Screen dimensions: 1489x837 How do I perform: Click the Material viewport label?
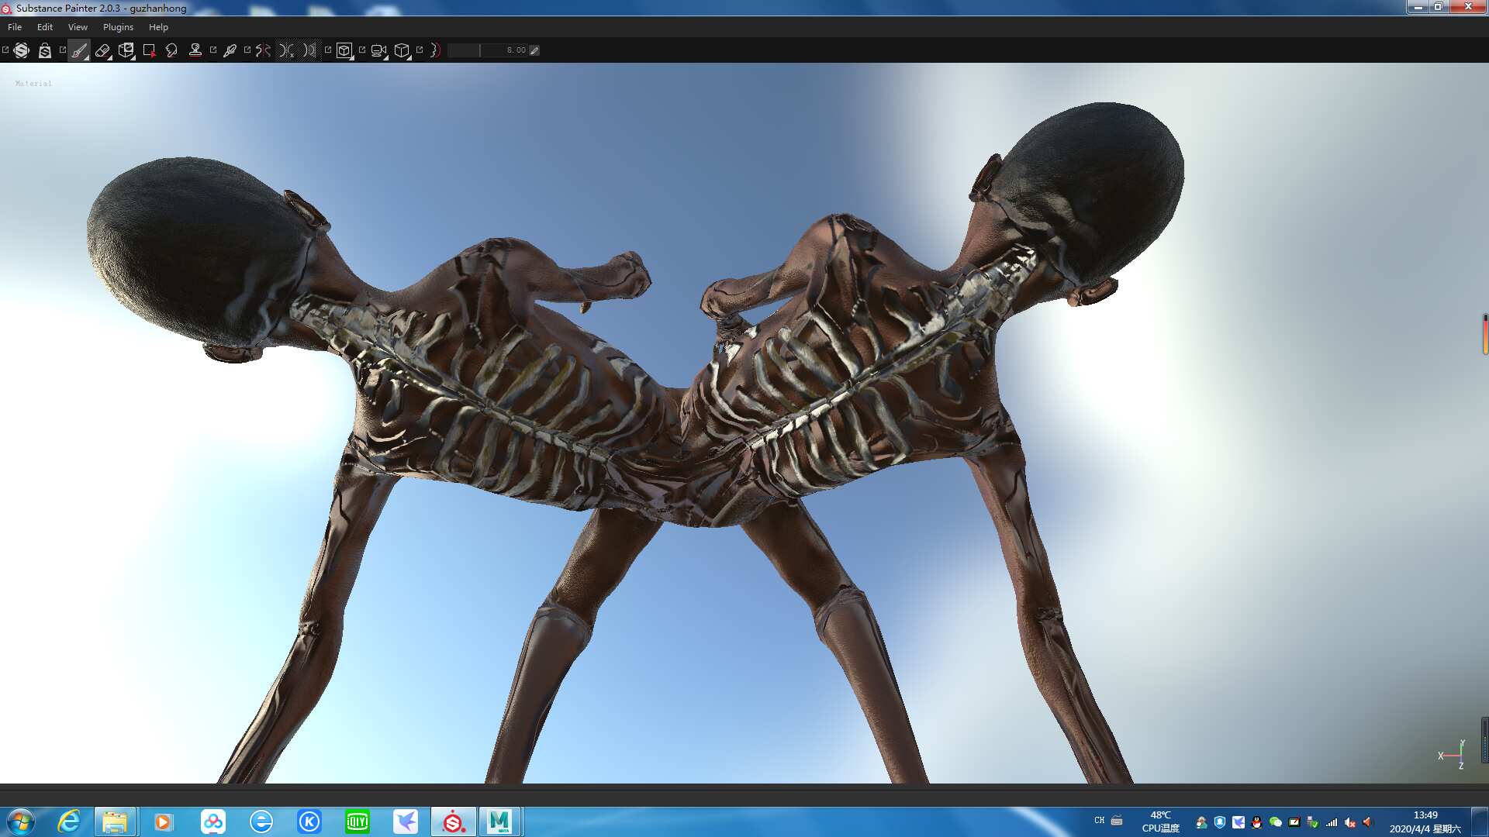33,83
